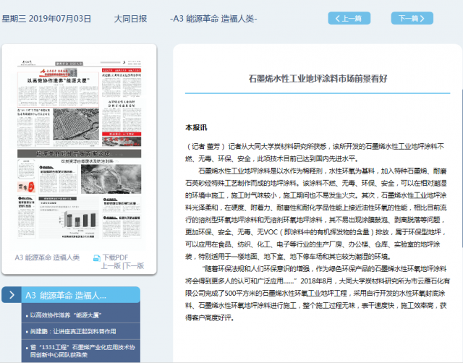Click the bar chart in the page thumbnail
Screen dimensions: 463x363
80,220
